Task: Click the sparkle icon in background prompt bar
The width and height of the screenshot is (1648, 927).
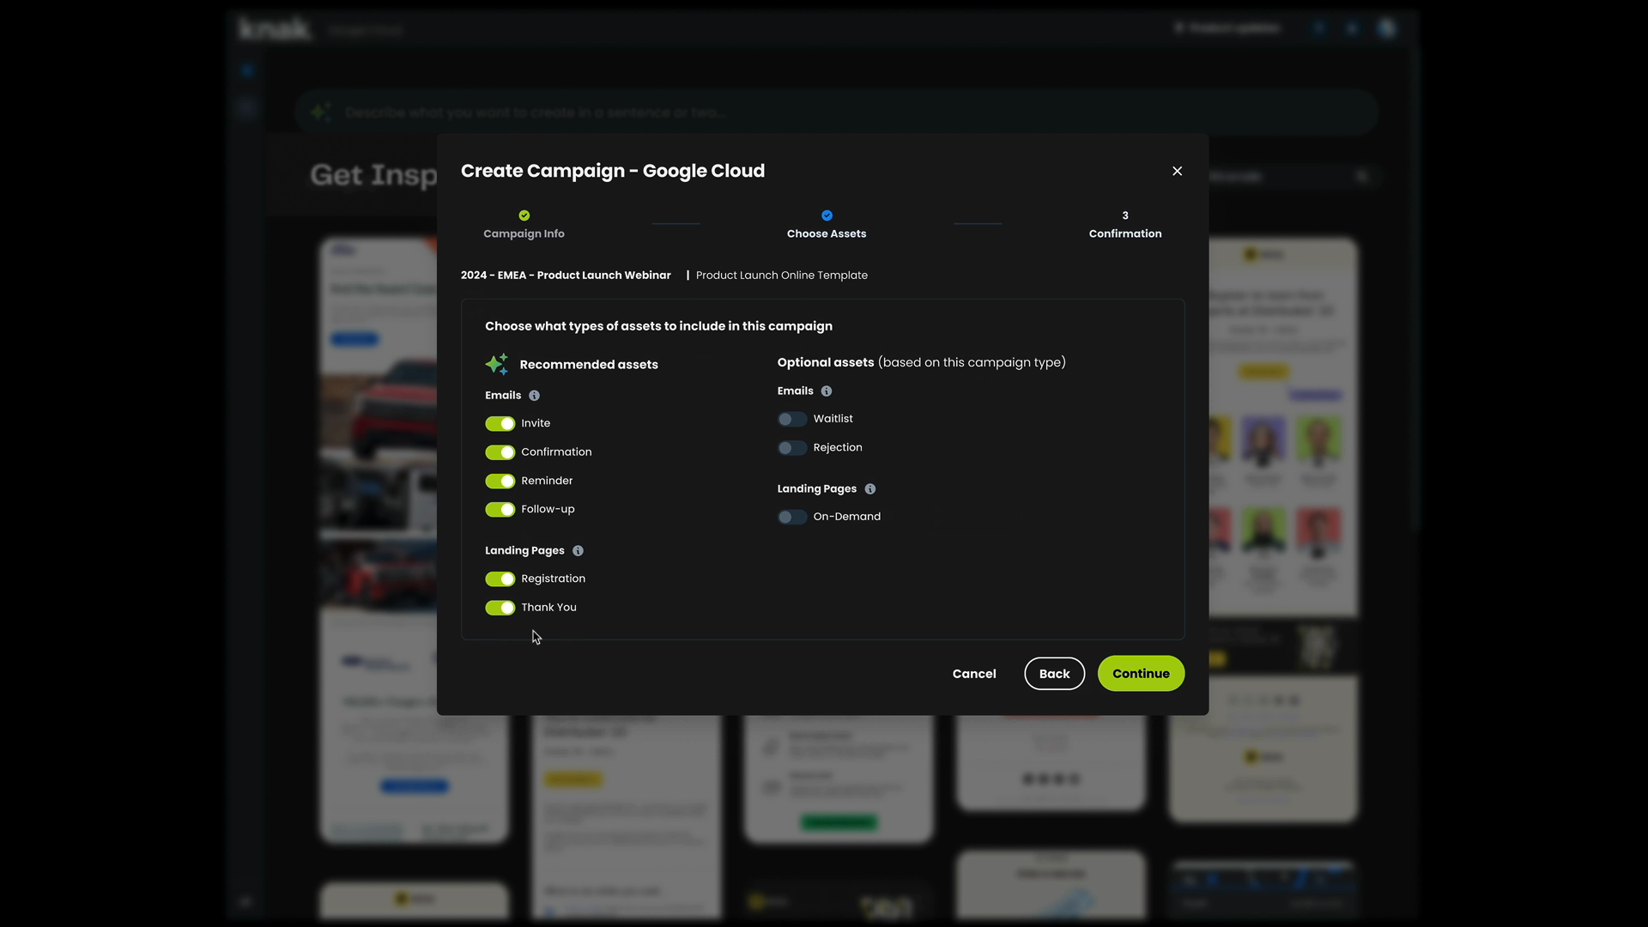Action: 321,112
